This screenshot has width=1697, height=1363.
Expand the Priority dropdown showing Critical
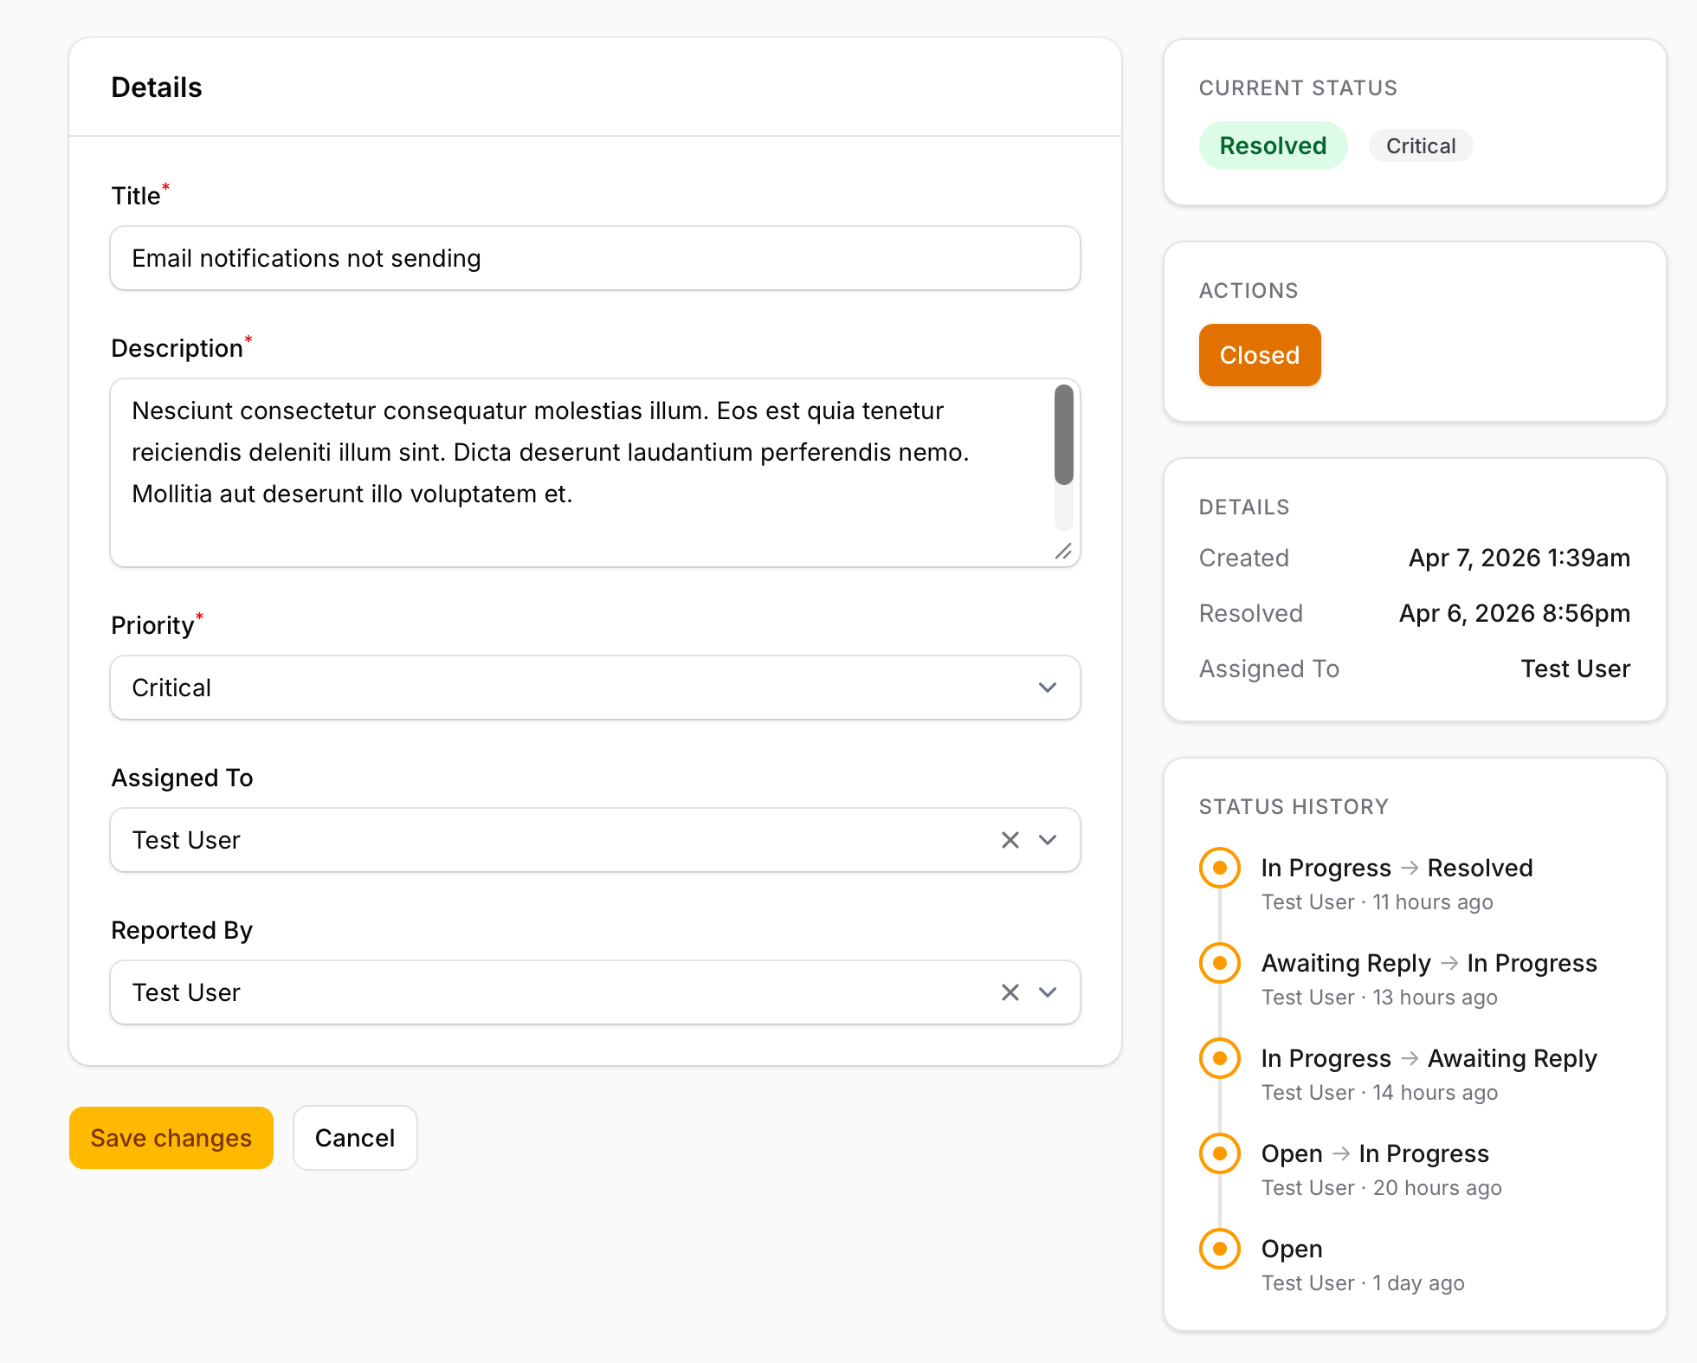pyautogui.click(x=595, y=688)
